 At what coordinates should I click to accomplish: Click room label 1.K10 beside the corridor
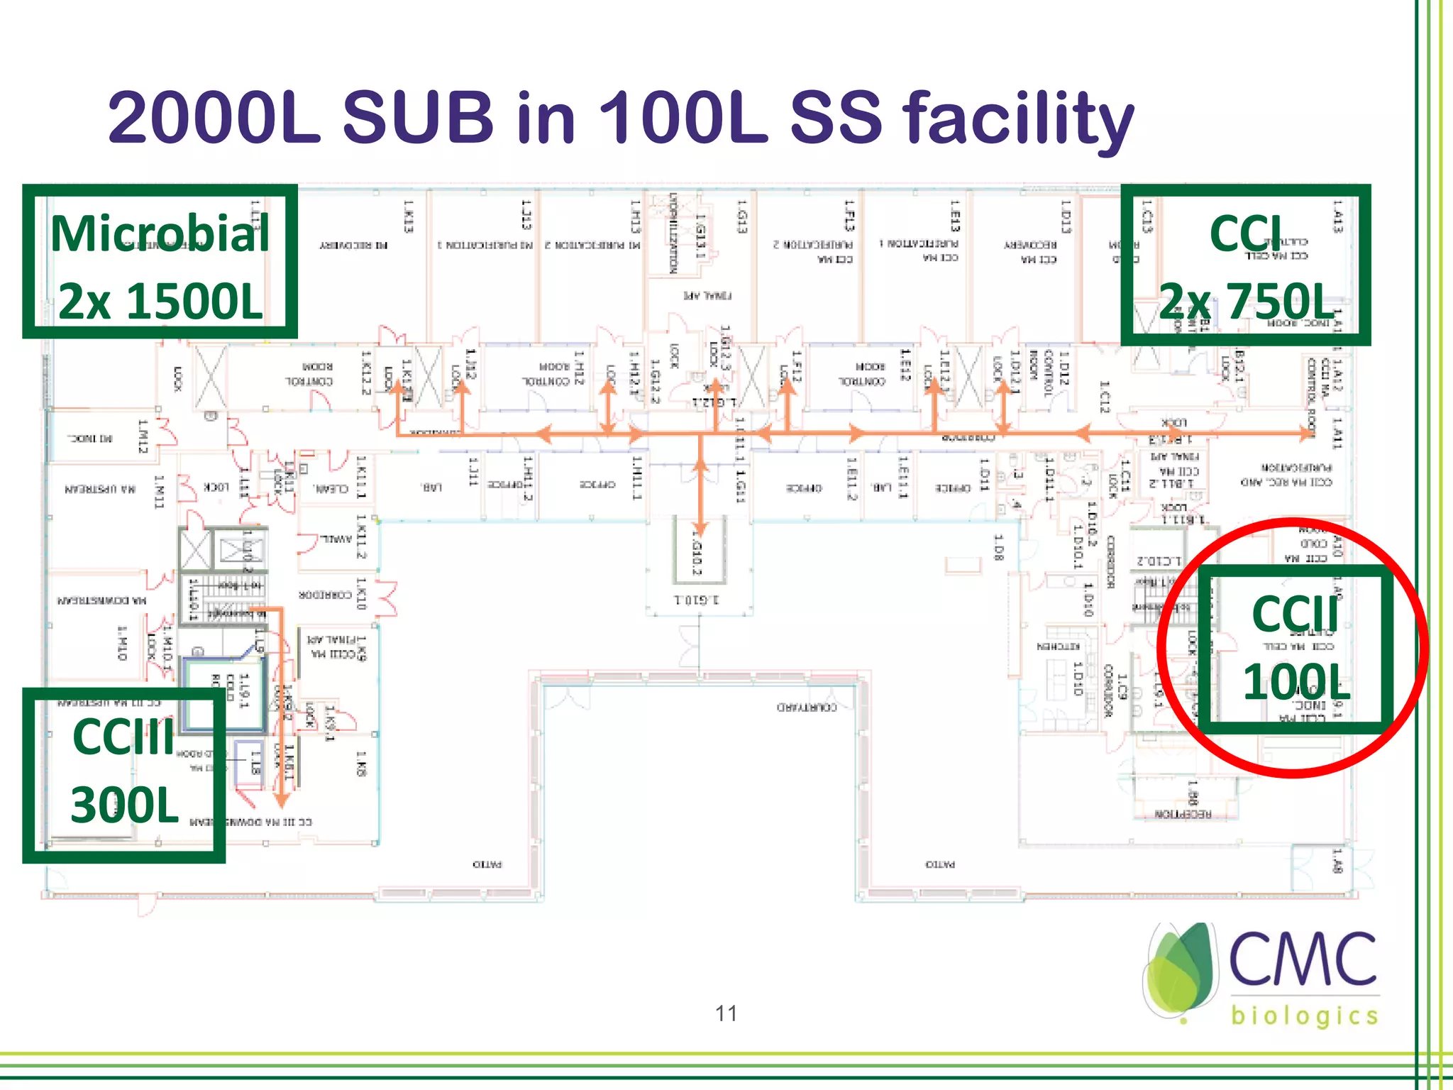pyautogui.click(x=361, y=593)
